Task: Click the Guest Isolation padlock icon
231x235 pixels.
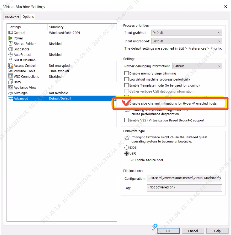Action: coord(10,60)
